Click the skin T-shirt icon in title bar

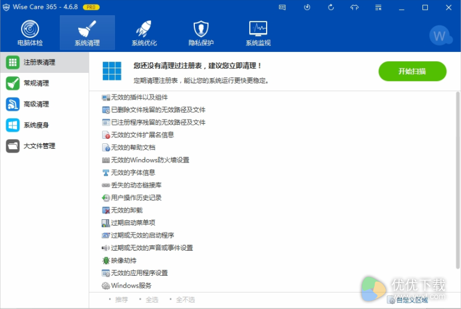click(x=355, y=8)
